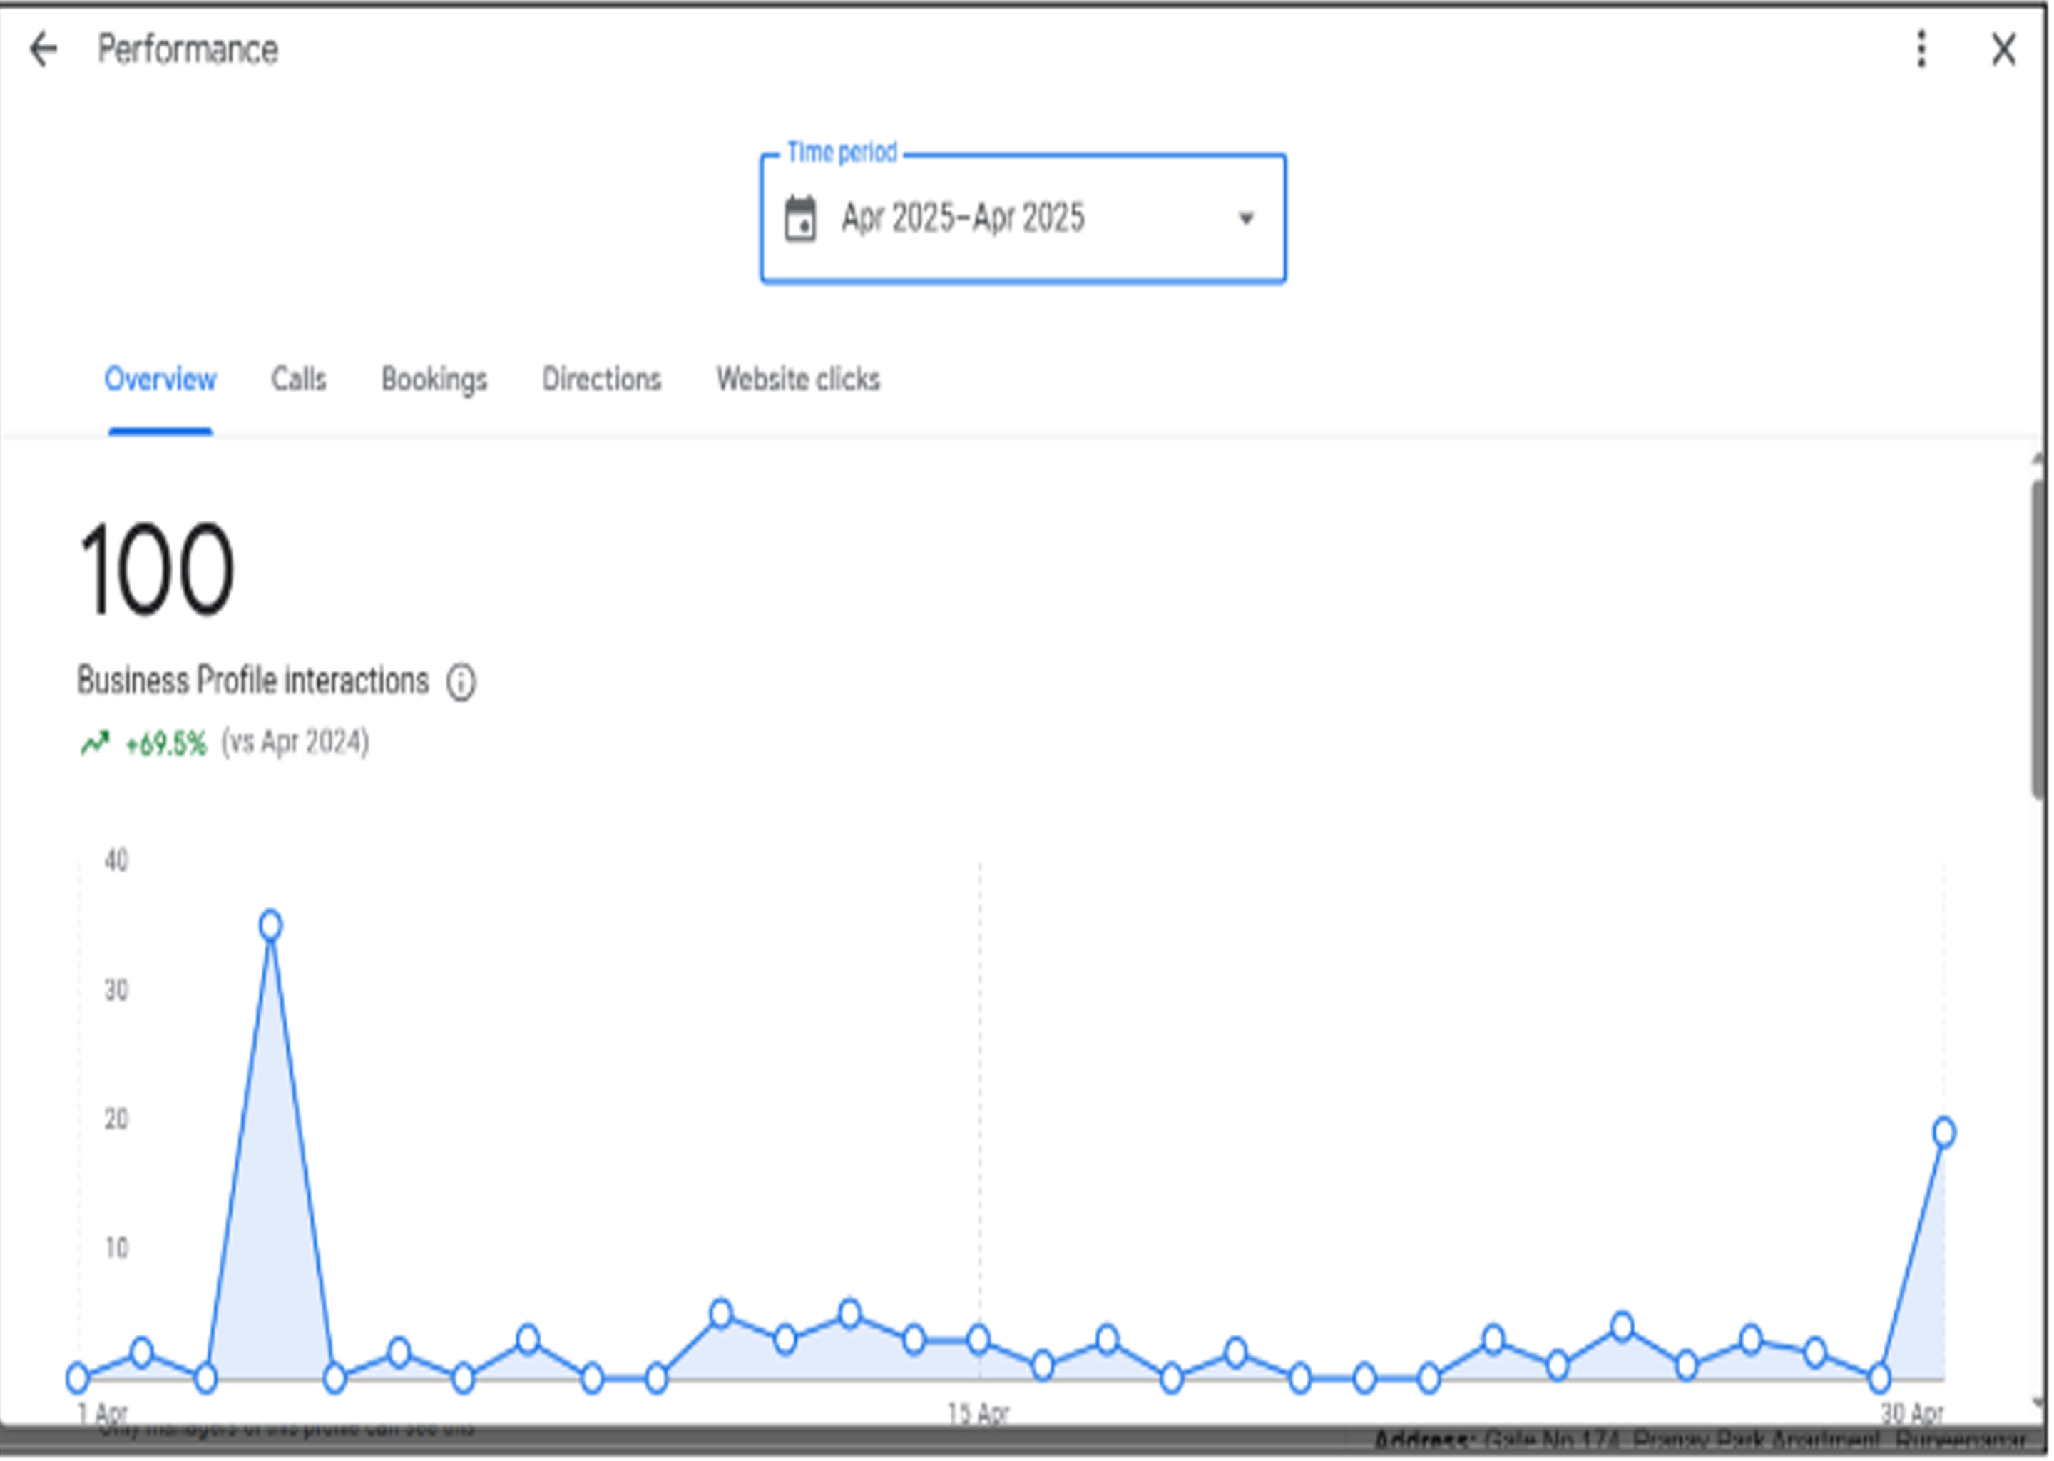
Task: Click the 30 Apr final data point
Action: pos(1943,1133)
